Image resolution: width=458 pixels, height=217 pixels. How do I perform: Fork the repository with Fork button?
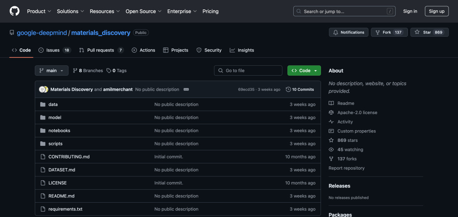(x=390, y=32)
